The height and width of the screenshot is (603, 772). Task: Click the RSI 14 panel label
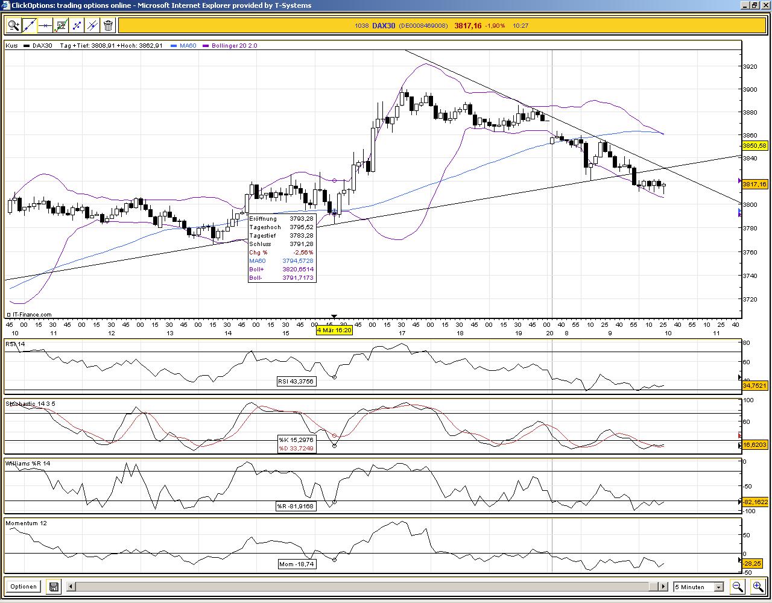[16, 344]
